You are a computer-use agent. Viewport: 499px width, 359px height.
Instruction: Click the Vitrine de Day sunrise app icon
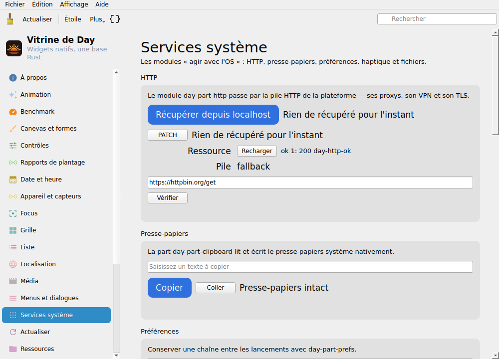tap(14, 48)
